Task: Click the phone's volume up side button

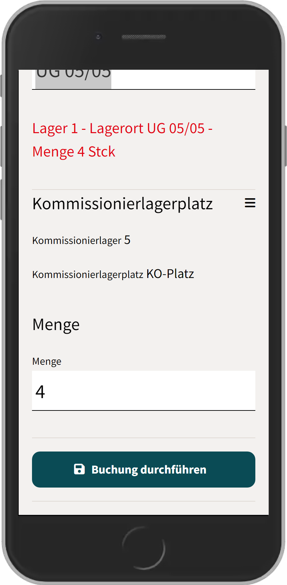Action: click(1, 147)
